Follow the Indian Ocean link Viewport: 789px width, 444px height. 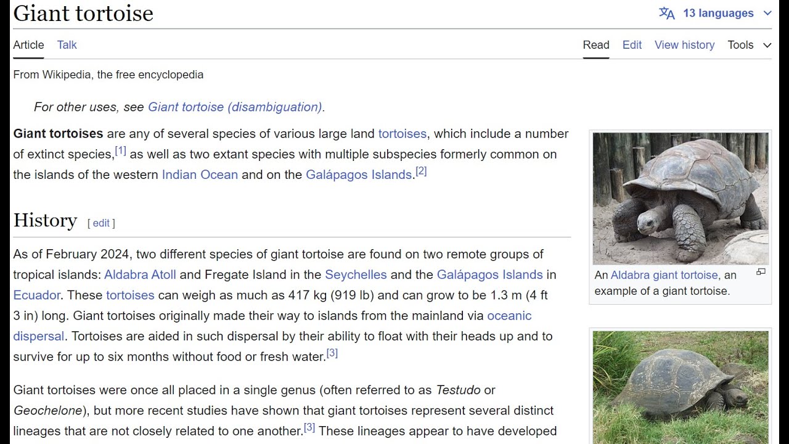[x=200, y=175]
